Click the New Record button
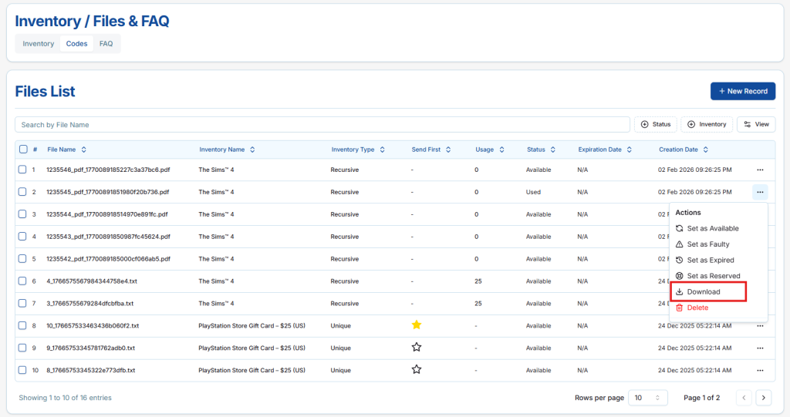790x417 pixels. pos(742,91)
